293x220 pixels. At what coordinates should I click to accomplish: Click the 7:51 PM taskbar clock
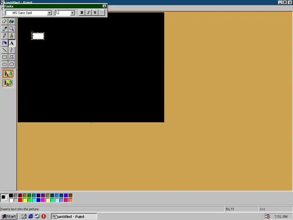point(281,217)
